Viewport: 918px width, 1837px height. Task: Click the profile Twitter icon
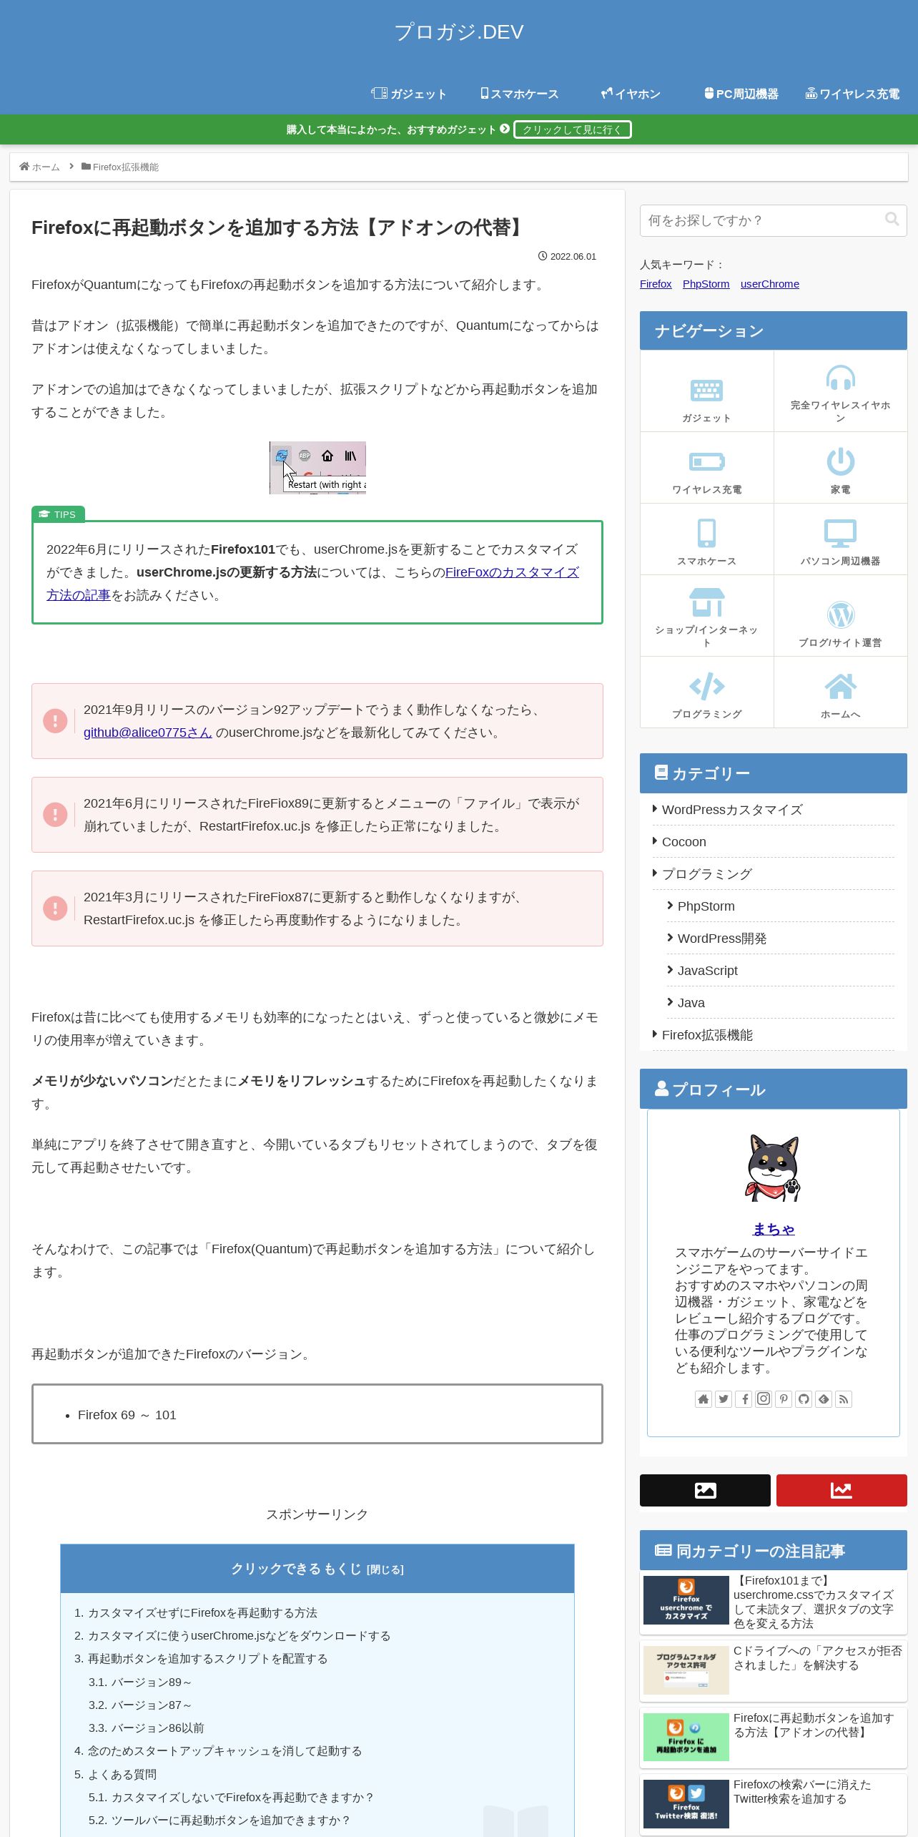(x=724, y=1399)
